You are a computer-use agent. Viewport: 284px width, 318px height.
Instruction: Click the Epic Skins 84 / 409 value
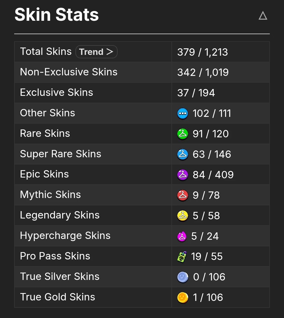(213, 175)
